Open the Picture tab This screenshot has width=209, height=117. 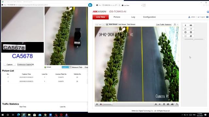117,17
